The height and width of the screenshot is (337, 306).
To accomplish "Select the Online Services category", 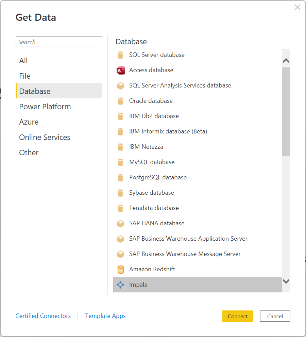I will (45, 137).
